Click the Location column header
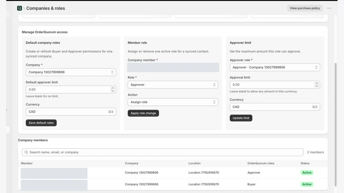 (x=194, y=163)
